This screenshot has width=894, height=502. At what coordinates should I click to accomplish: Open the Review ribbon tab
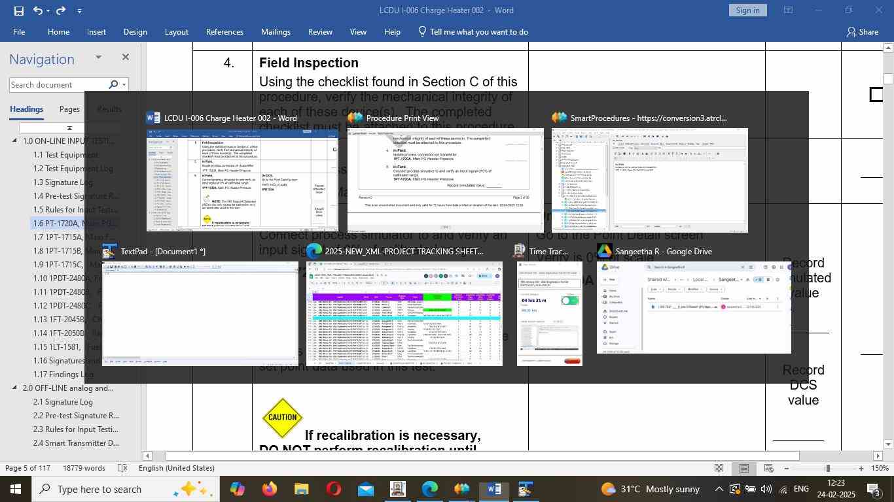point(320,31)
